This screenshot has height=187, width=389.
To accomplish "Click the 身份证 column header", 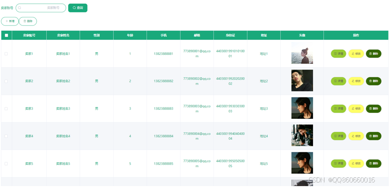I will click(x=230, y=35).
